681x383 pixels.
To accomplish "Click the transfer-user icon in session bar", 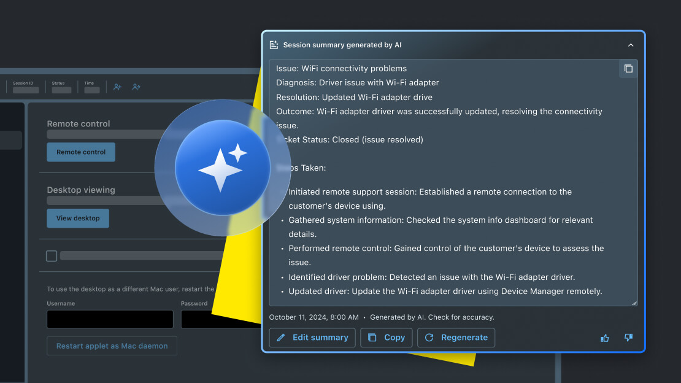I will (136, 87).
